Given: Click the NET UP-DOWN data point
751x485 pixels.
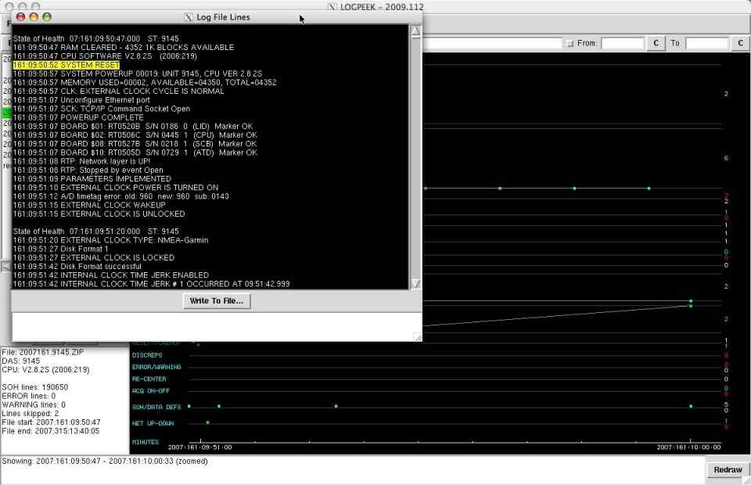Looking at the screenshot, I should click(207, 422).
